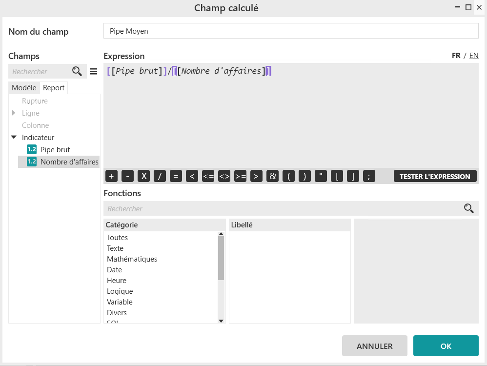Image resolution: width=487 pixels, height=366 pixels.
Task: Collapse the Indicateur tree node
Action: click(x=14, y=138)
